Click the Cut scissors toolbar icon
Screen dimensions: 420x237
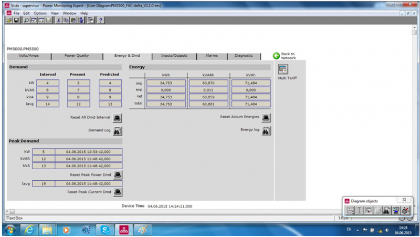tap(58, 20)
